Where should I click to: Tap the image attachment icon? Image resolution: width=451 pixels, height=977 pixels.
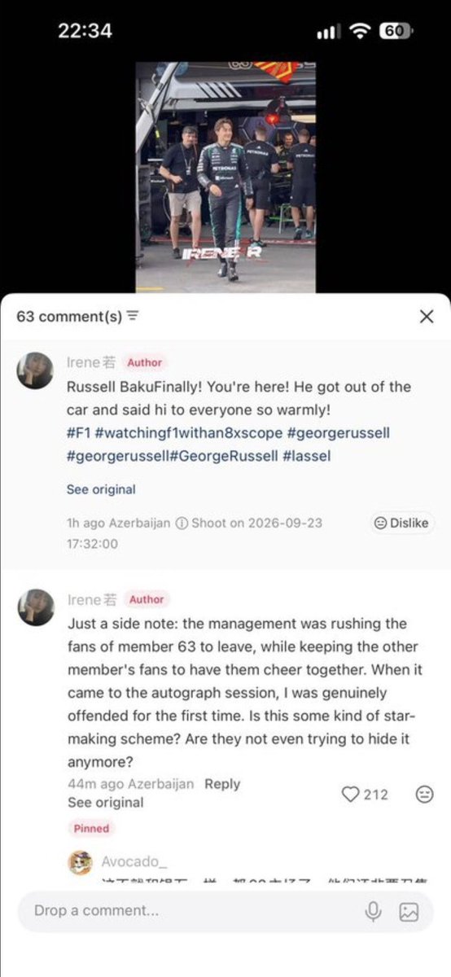409,911
